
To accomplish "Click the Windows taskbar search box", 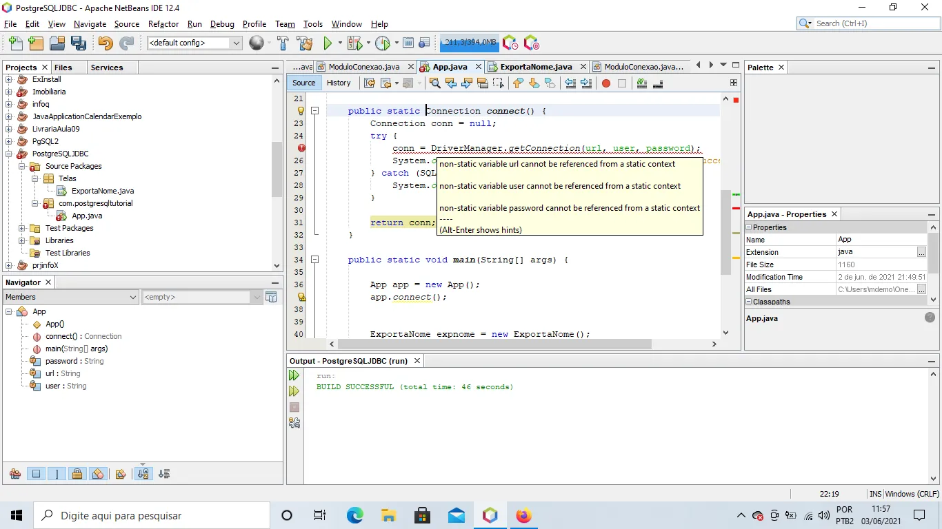I will click(x=152, y=515).
